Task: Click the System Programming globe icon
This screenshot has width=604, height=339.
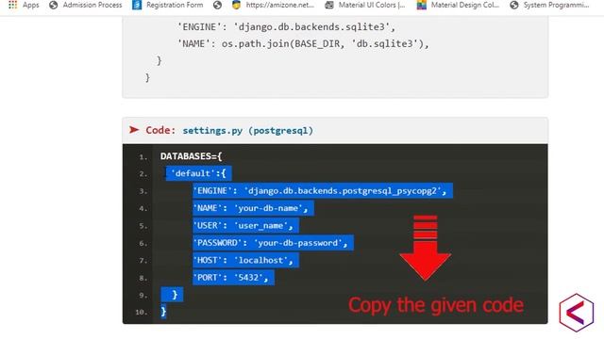Action: [x=513, y=5]
